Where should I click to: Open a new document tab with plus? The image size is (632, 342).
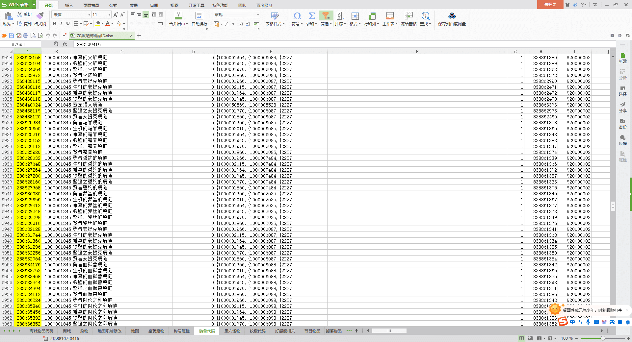pos(139,36)
